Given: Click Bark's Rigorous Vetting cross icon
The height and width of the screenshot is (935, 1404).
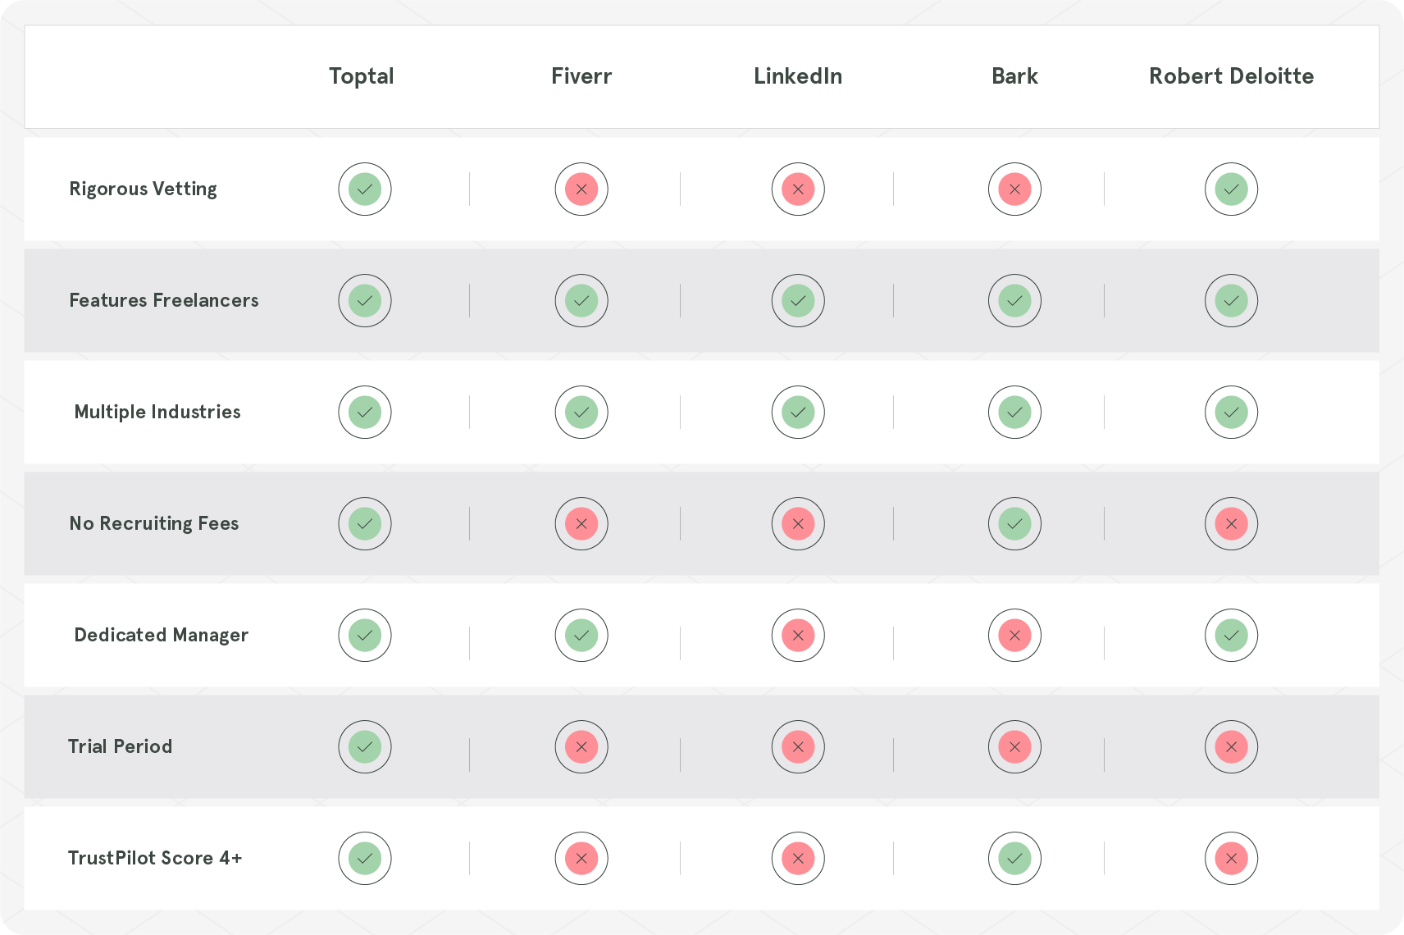Looking at the screenshot, I should 1014,189.
